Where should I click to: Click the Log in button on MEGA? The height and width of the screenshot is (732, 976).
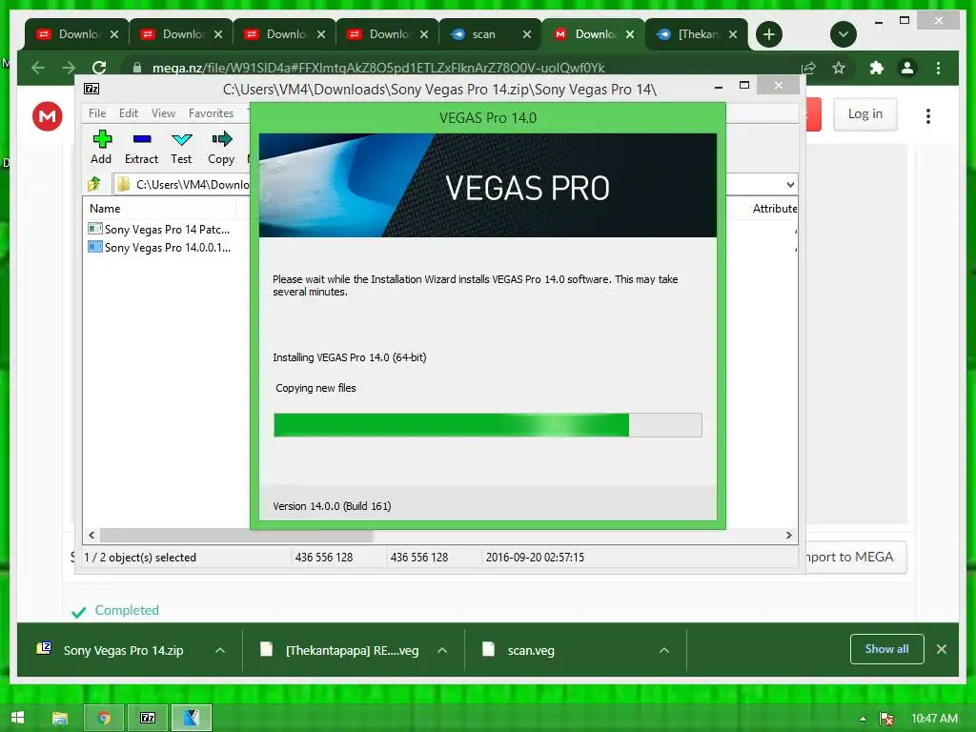coord(865,114)
